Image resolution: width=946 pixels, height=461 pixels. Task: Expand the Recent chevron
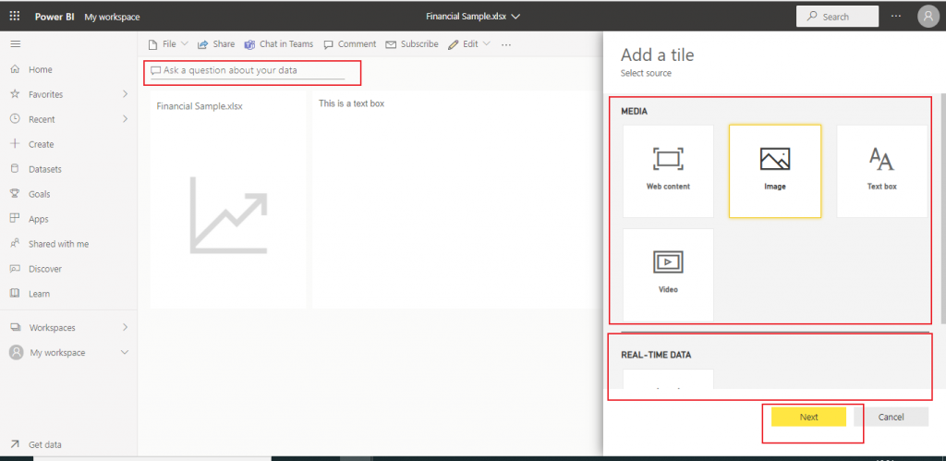click(125, 119)
